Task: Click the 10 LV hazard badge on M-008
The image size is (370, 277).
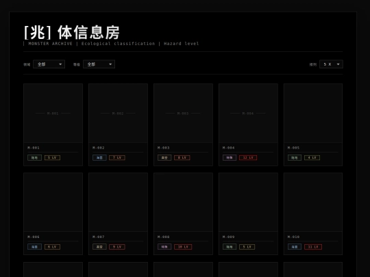Action: coord(183,247)
